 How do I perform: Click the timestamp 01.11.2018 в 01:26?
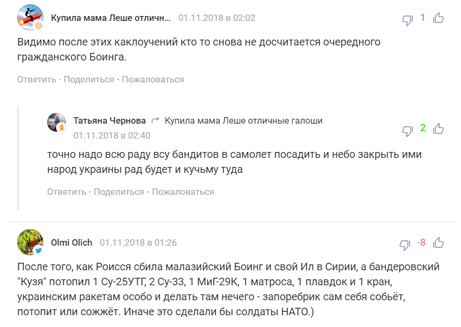[x=138, y=242]
